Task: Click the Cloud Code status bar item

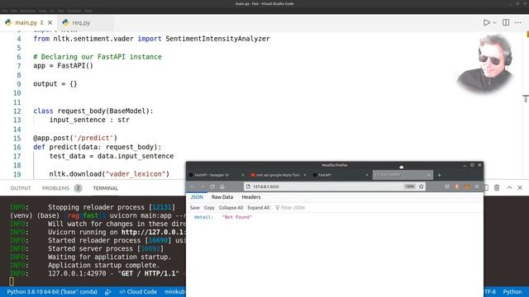Action: [138, 291]
